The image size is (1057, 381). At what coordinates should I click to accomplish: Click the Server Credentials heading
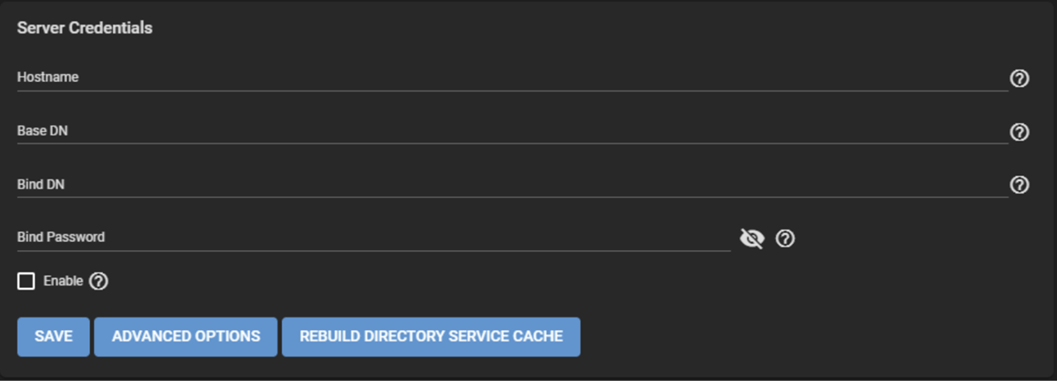tap(85, 28)
